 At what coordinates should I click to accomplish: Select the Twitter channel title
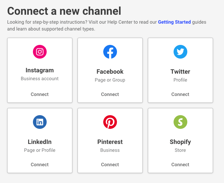tap(180, 72)
